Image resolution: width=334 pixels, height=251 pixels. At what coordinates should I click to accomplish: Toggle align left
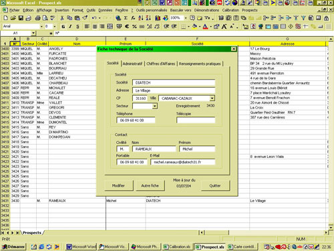[87, 27]
